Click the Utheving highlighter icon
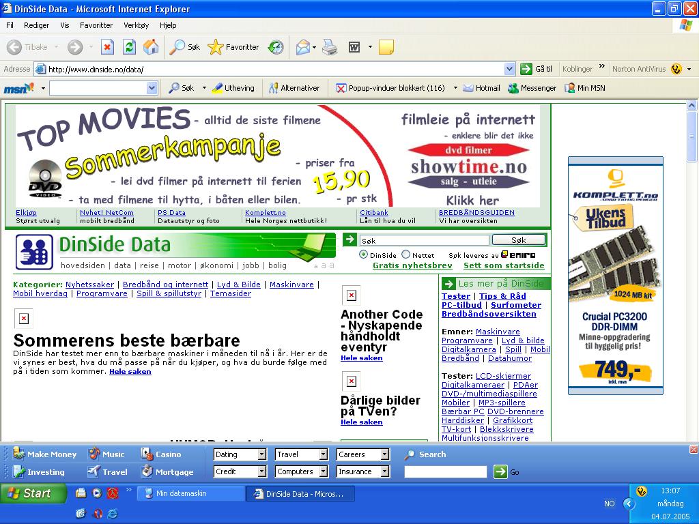Viewport: 699px width, 524px height. click(x=217, y=88)
